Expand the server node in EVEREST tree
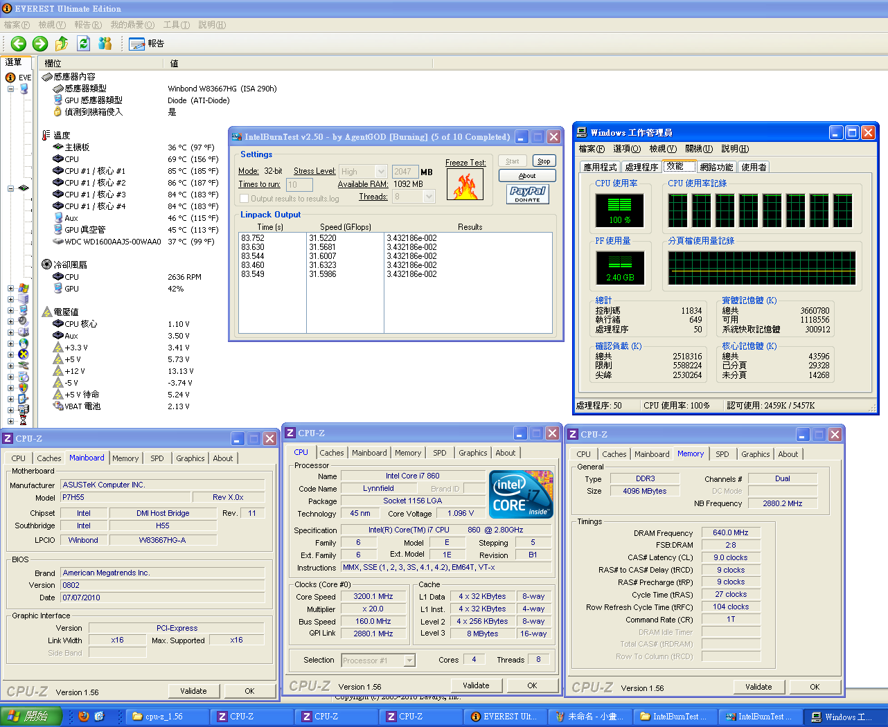888x727 pixels. coord(10,299)
